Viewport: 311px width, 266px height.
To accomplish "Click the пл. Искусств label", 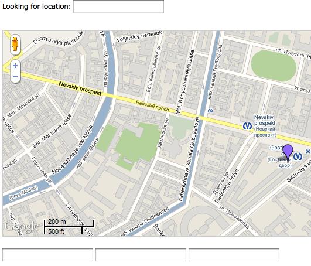I will click(x=291, y=53).
